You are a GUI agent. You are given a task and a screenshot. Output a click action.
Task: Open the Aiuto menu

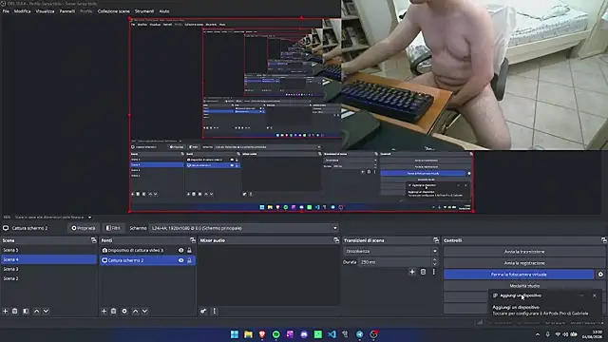[x=164, y=11]
